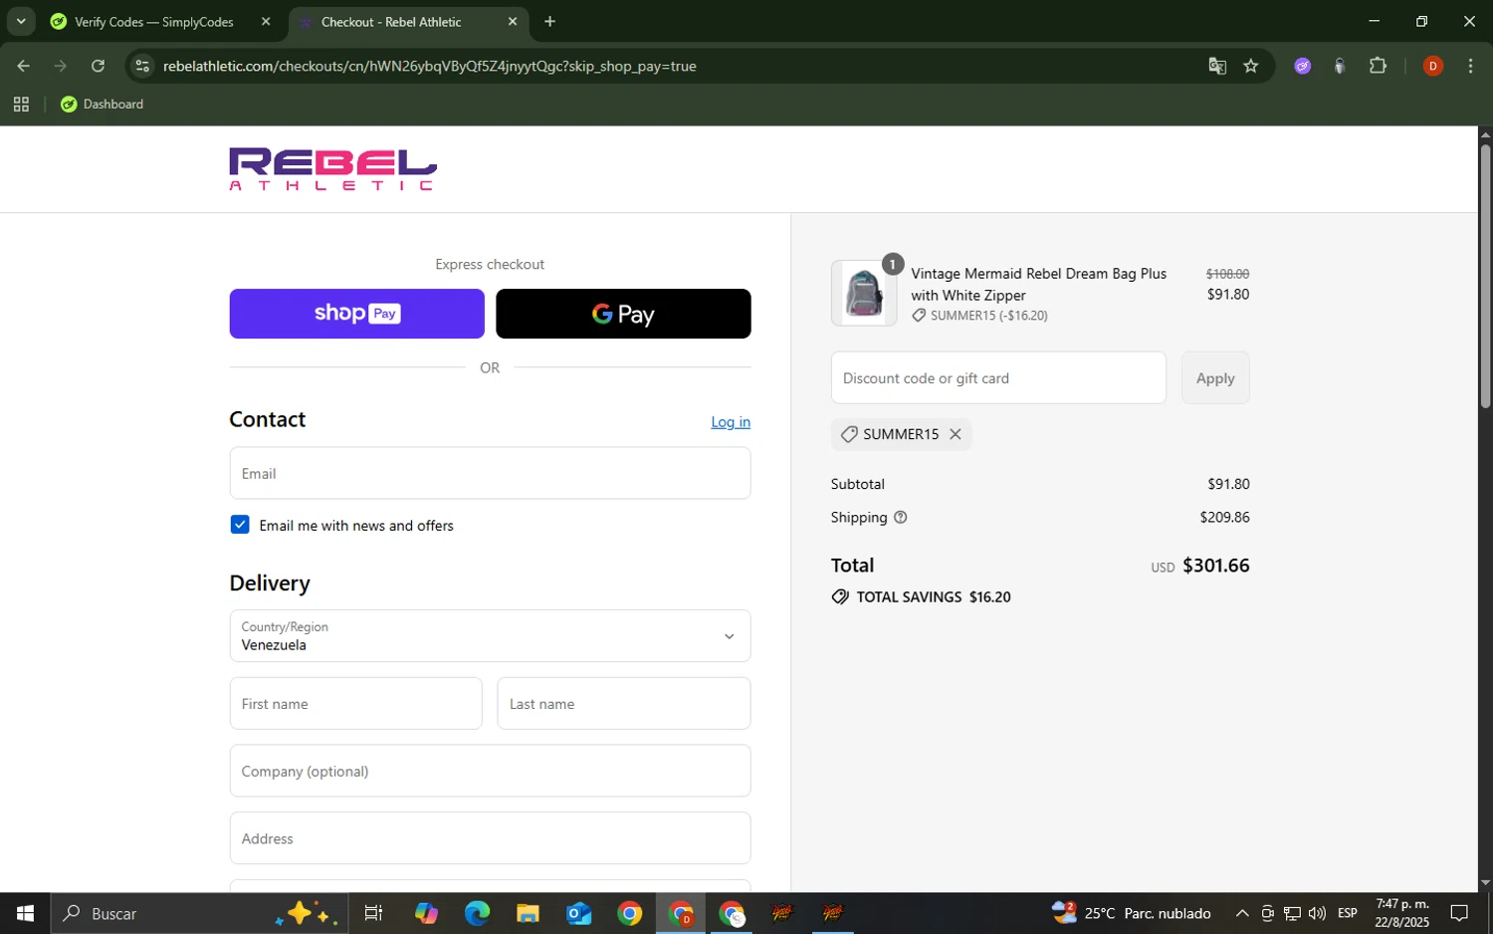Click the Address field

(490, 838)
